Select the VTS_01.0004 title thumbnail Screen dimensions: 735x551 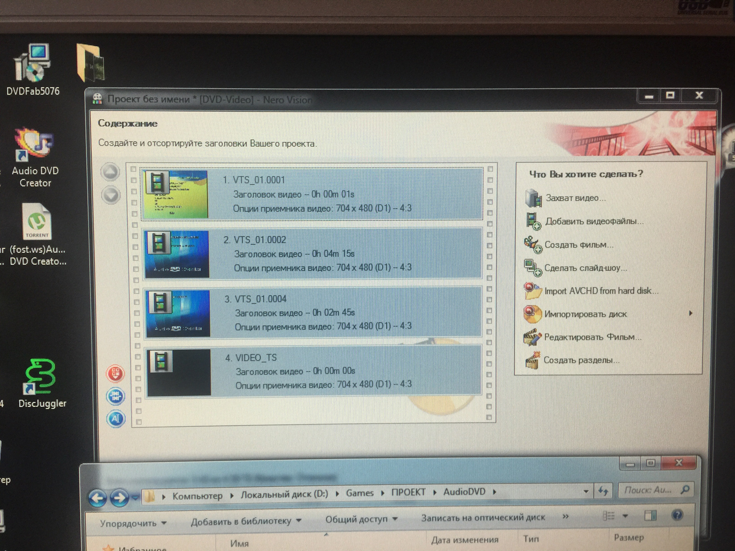tap(178, 314)
